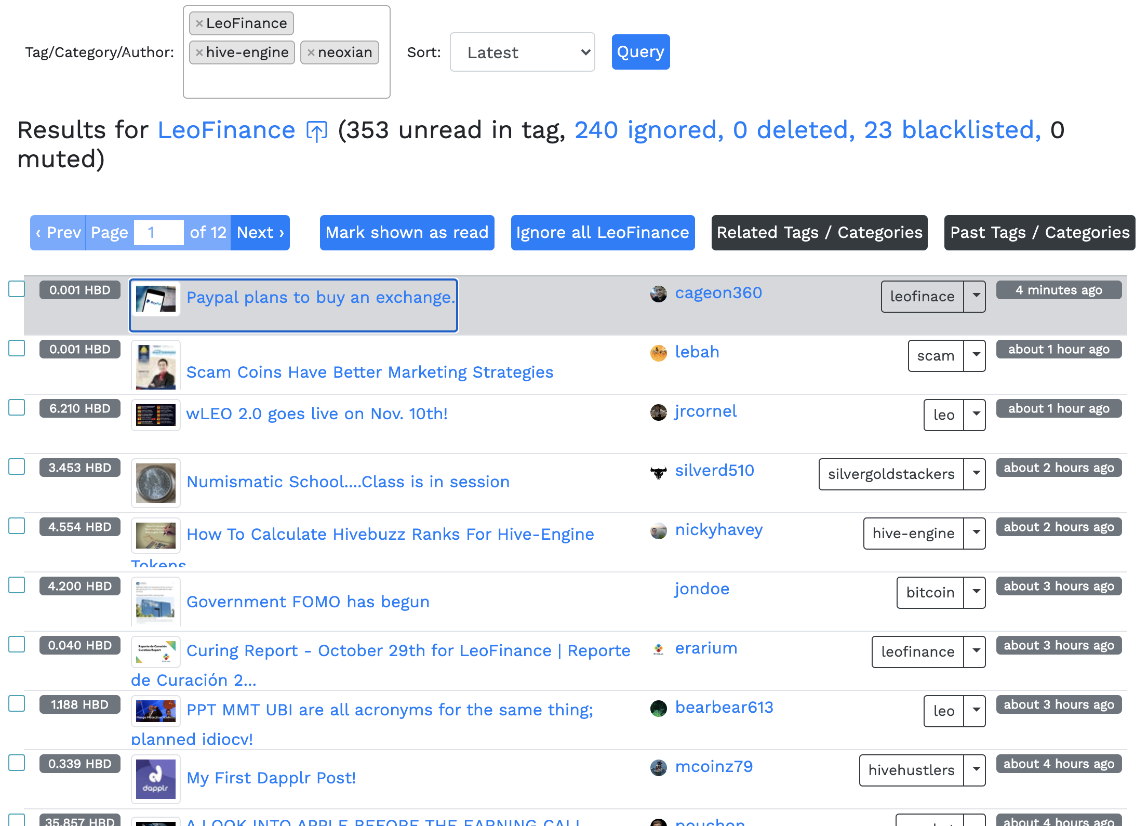1148x826 pixels.
Task: Expand erarium row leofinance dropdown arrow
Action: click(x=975, y=652)
